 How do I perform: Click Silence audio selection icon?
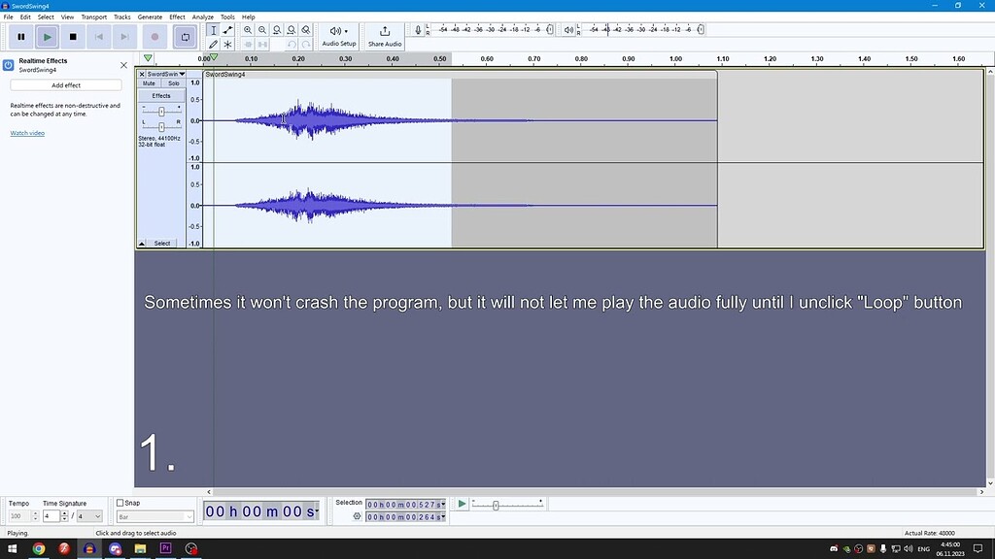pos(262,45)
